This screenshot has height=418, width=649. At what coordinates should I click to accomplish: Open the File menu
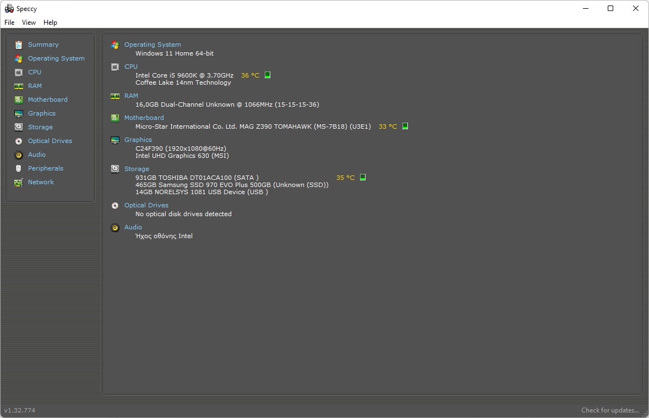pos(9,23)
